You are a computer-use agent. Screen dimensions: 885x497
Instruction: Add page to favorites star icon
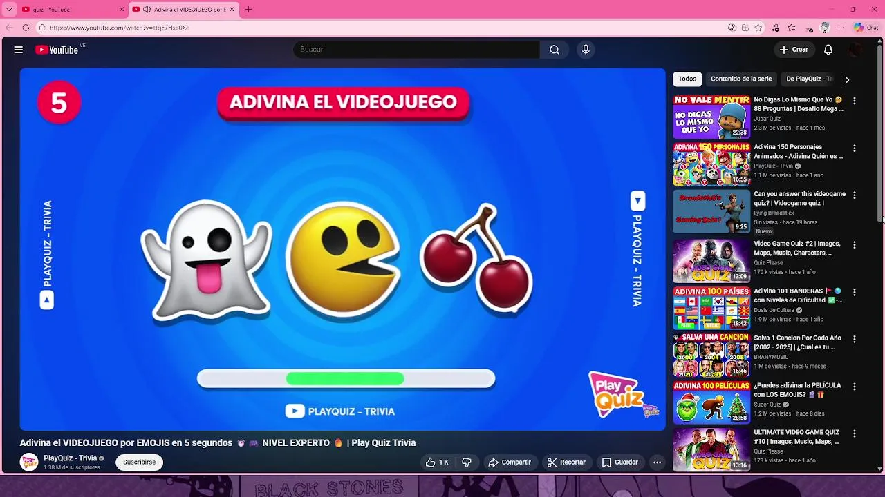(758, 28)
